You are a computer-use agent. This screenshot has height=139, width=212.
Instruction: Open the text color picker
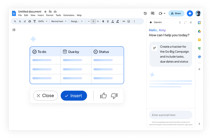(x=112, y=21)
